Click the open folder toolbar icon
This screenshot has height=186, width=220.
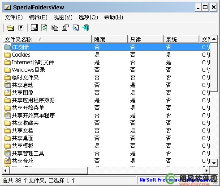(10, 28)
